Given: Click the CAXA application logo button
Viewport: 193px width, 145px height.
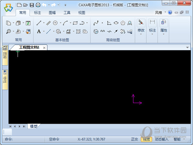Looking at the screenshot, I should [x=8, y=8].
